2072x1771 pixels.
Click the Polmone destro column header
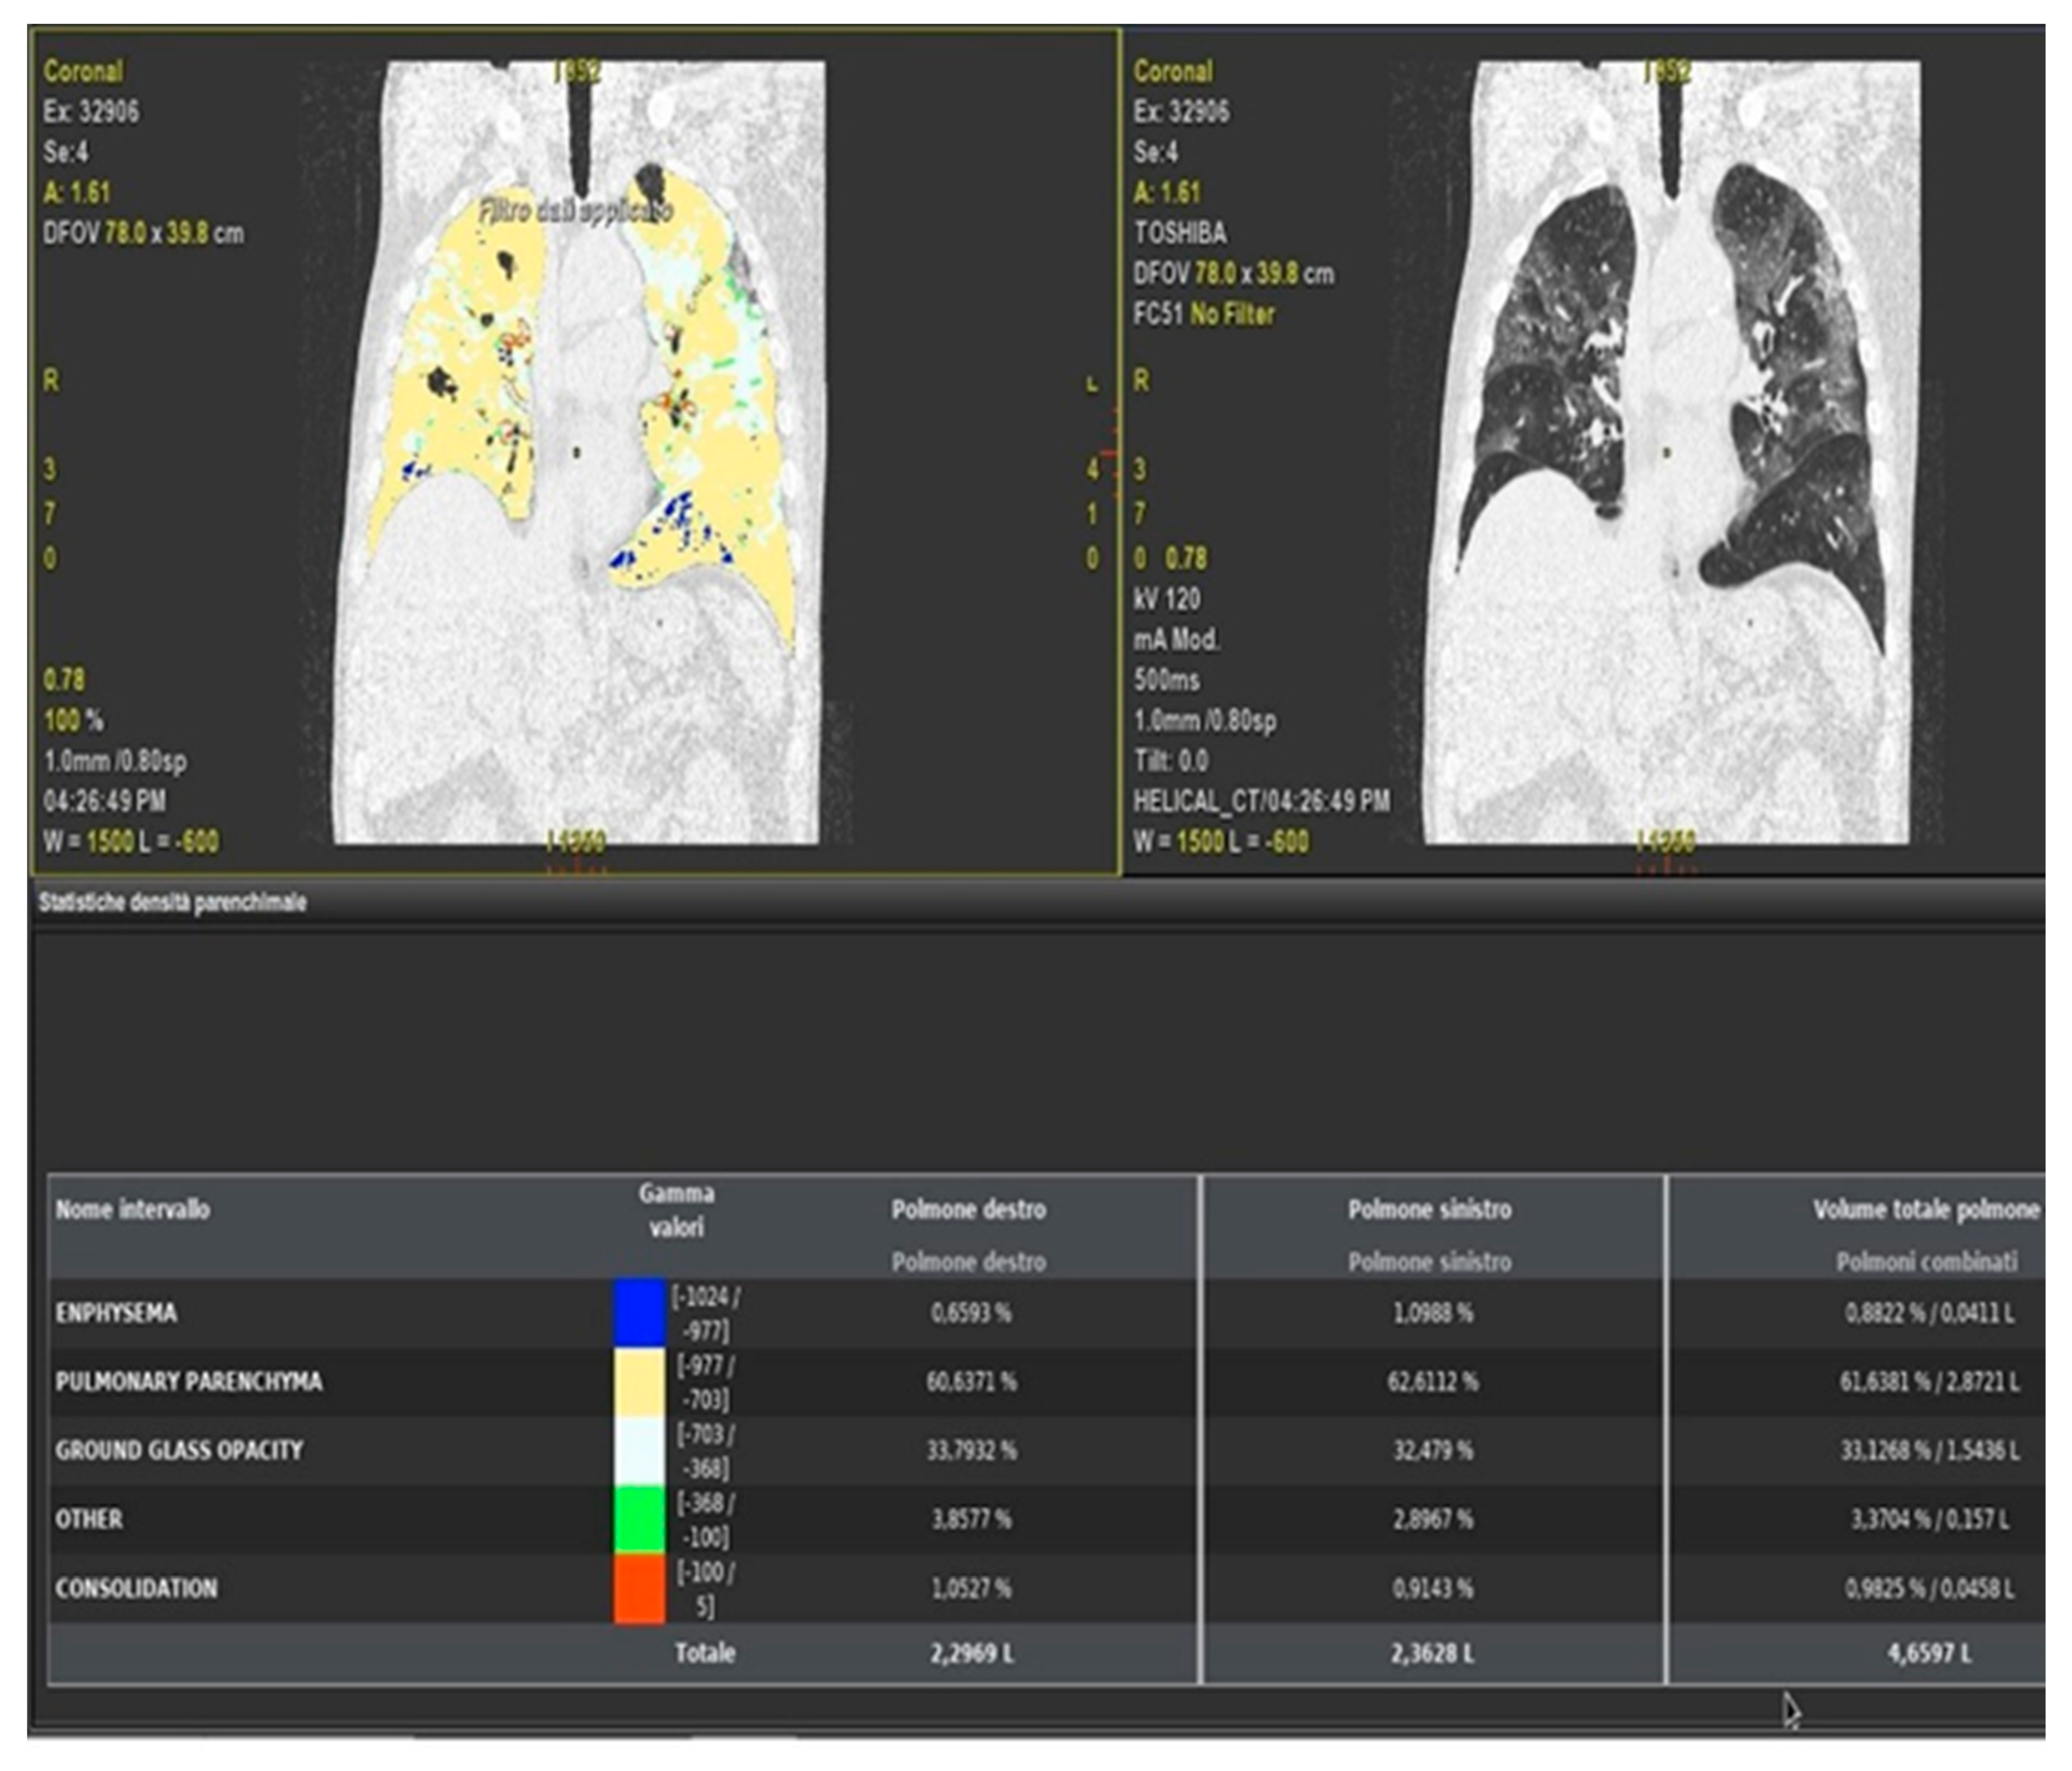point(968,1210)
